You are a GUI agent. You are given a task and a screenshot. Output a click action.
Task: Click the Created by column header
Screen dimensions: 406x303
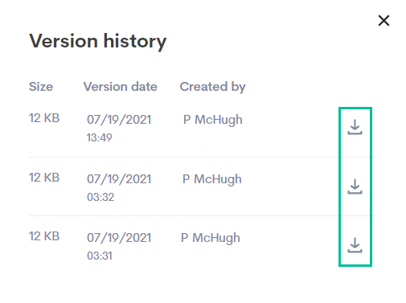click(x=213, y=87)
